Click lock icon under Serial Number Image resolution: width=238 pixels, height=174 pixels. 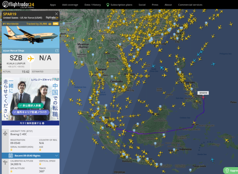click(11, 150)
